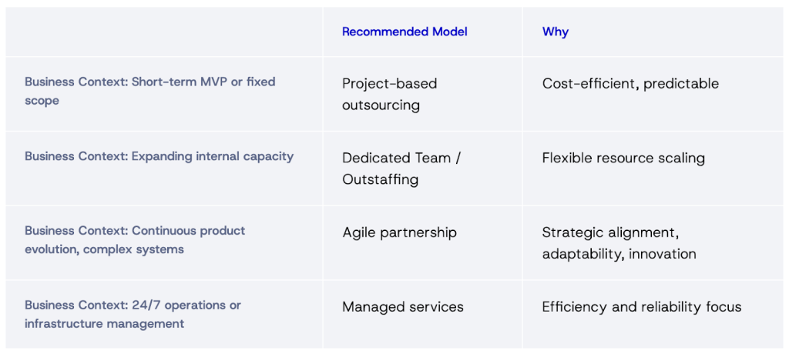Click the "Efficiency and reliability focus" cell

point(641,307)
